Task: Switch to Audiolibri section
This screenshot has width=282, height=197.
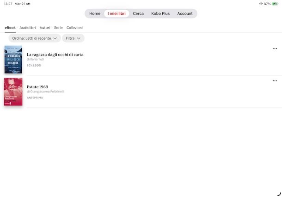Action: [28, 28]
